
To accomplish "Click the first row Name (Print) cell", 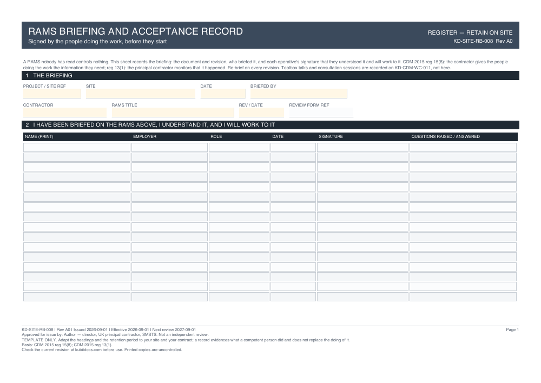I will click(x=77, y=148).
